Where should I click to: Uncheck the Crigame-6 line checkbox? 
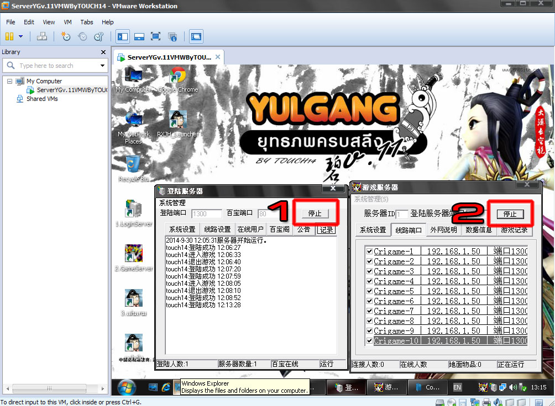369,301
